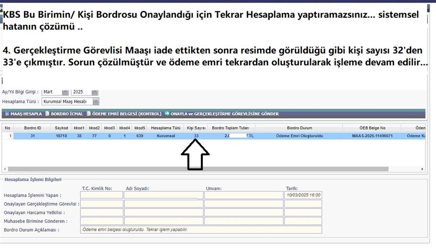Click the Hesaplama Türü column header
Image resolution: width=436 pixels, height=251 pixels.
[x=166, y=128]
